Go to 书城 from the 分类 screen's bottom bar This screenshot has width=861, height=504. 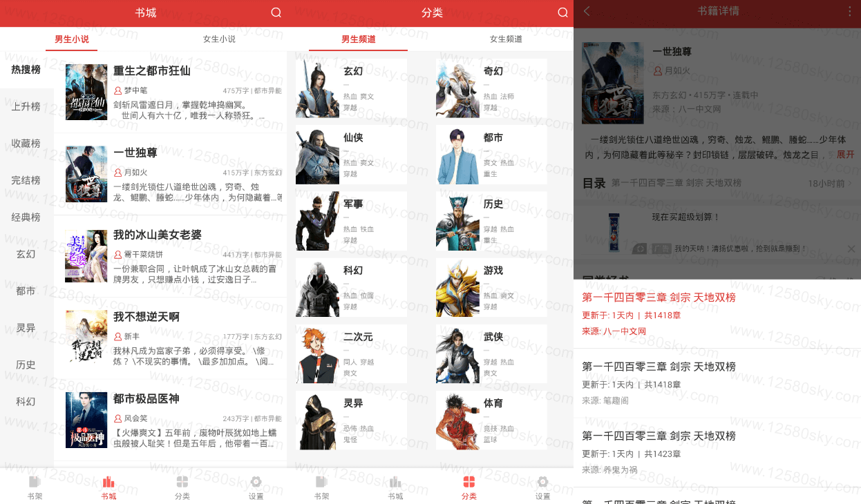tap(395, 487)
